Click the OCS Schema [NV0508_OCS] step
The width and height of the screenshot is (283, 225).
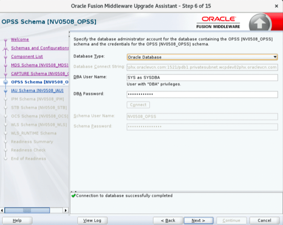coord(40,116)
